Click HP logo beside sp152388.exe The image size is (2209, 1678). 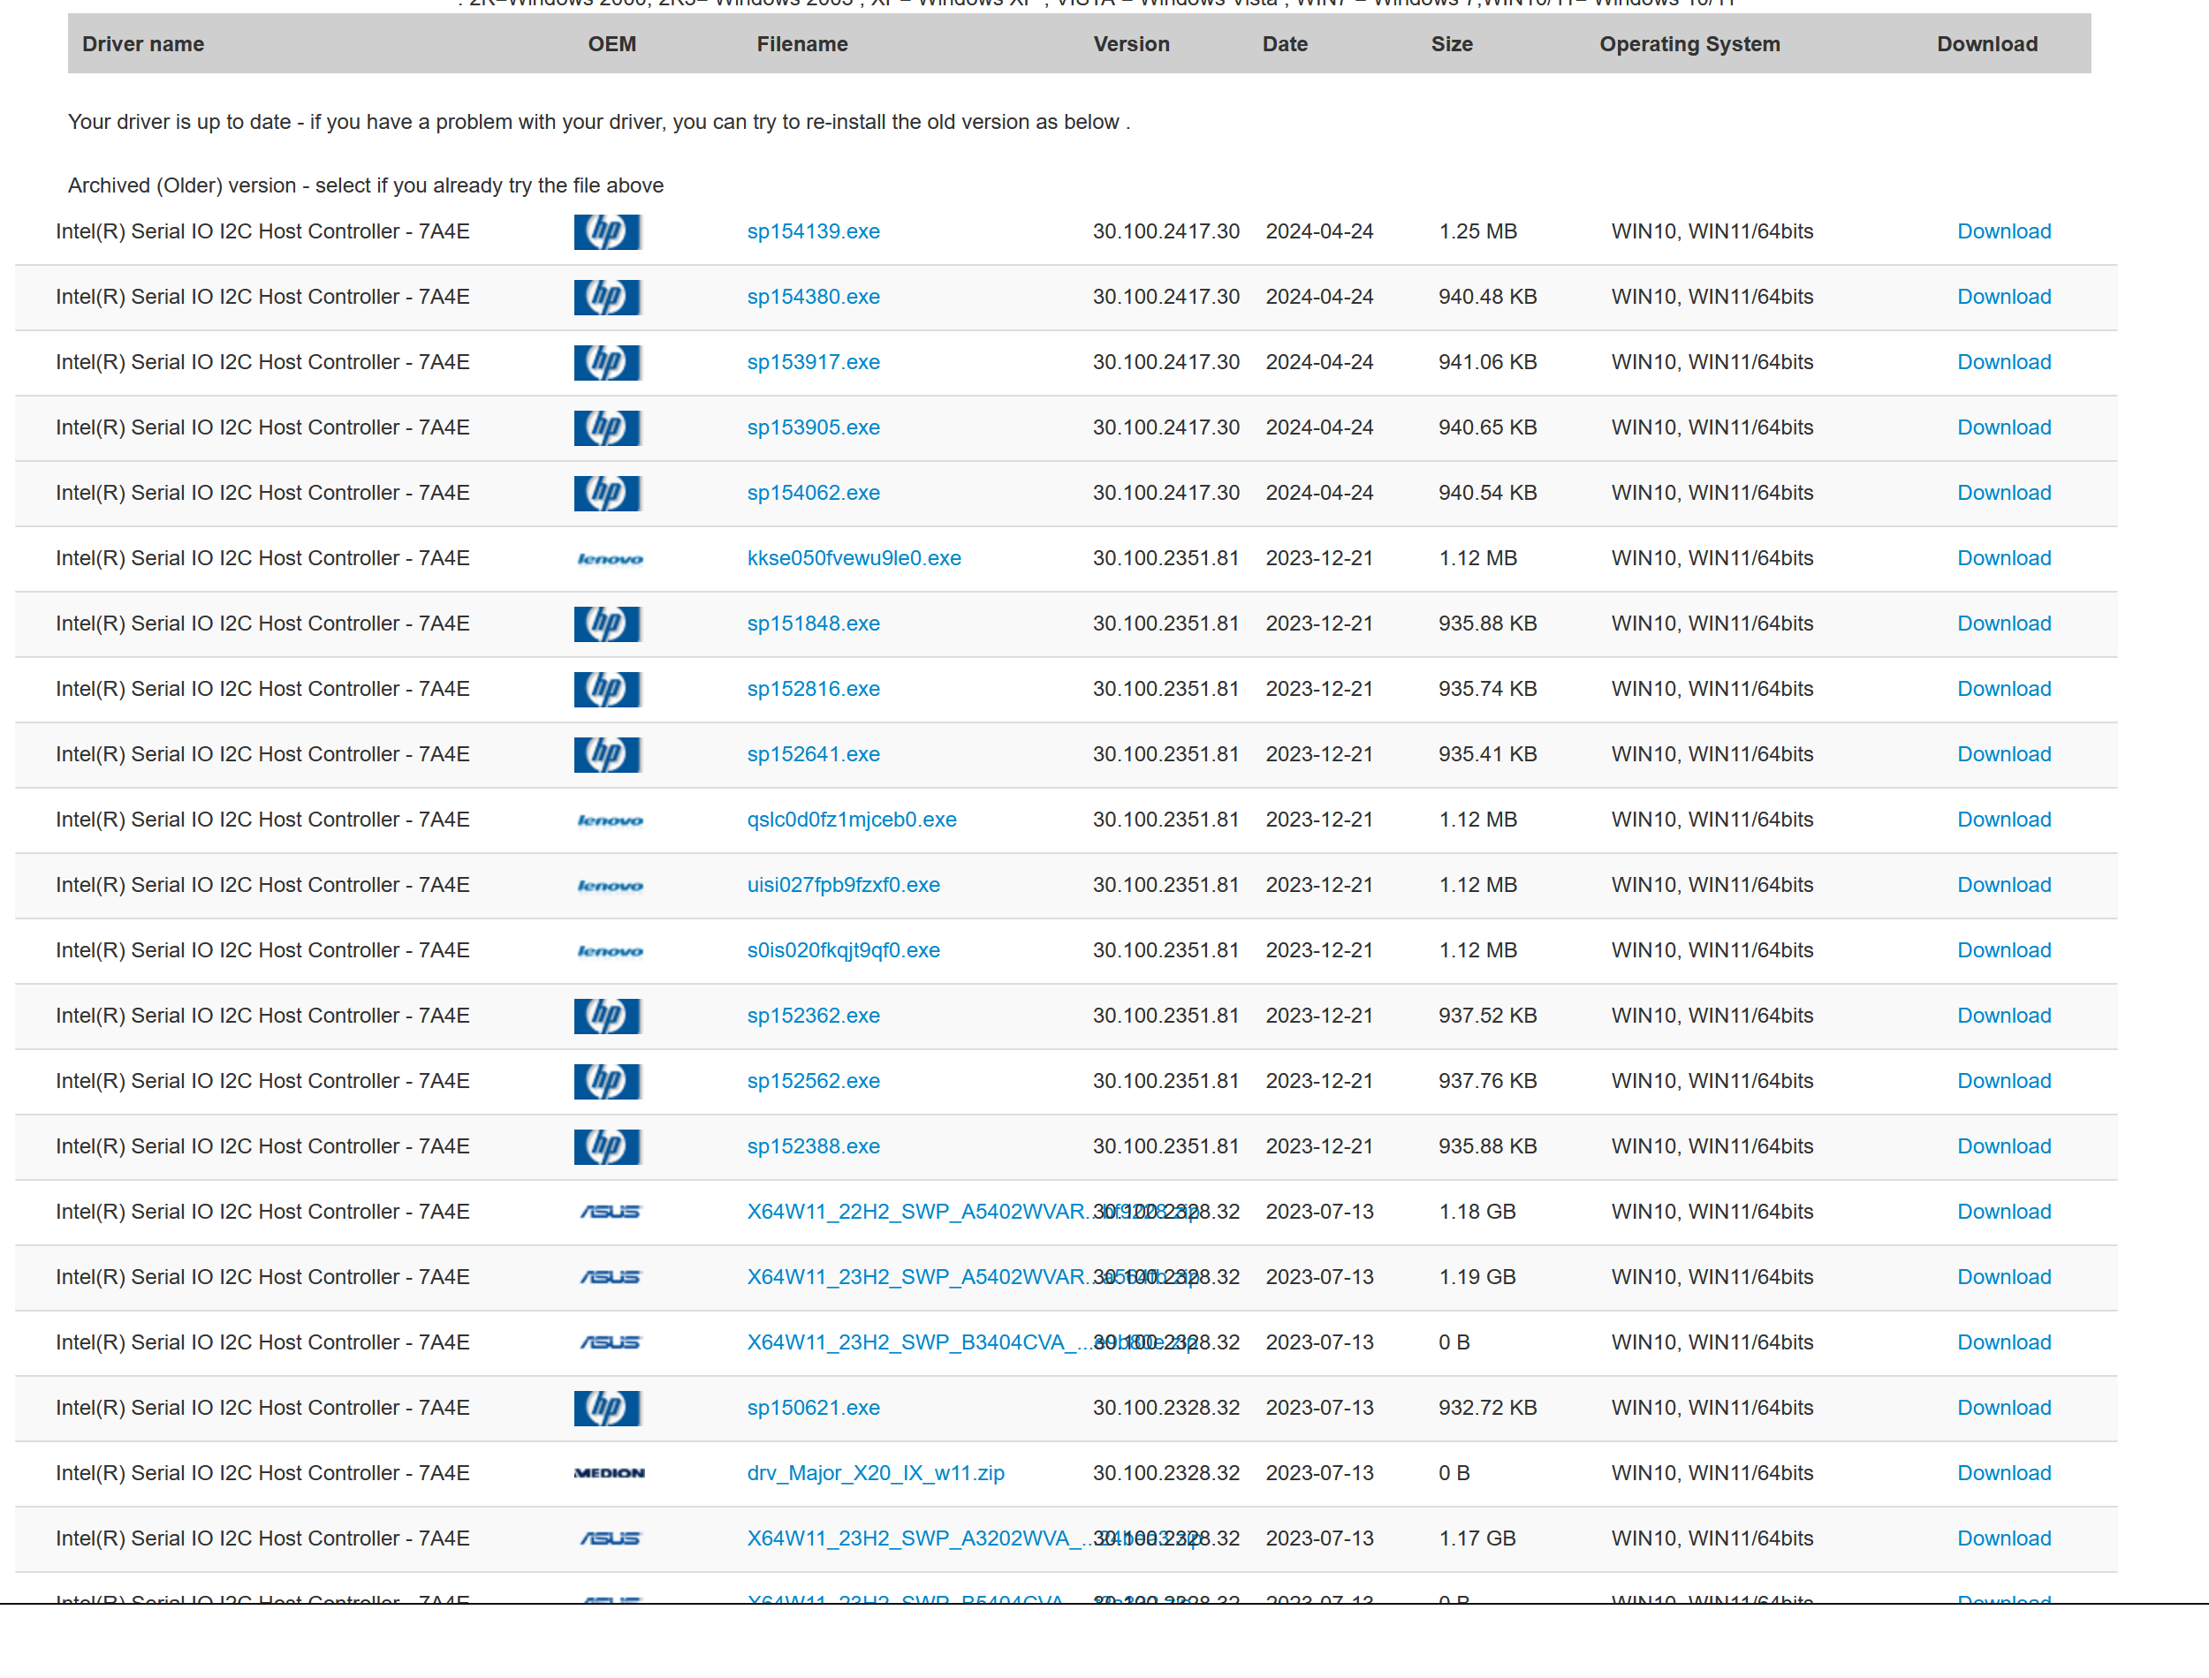pyautogui.click(x=606, y=1146)
